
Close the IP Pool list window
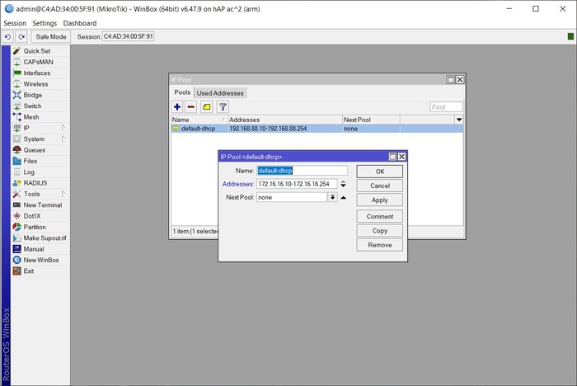point(460,79)
